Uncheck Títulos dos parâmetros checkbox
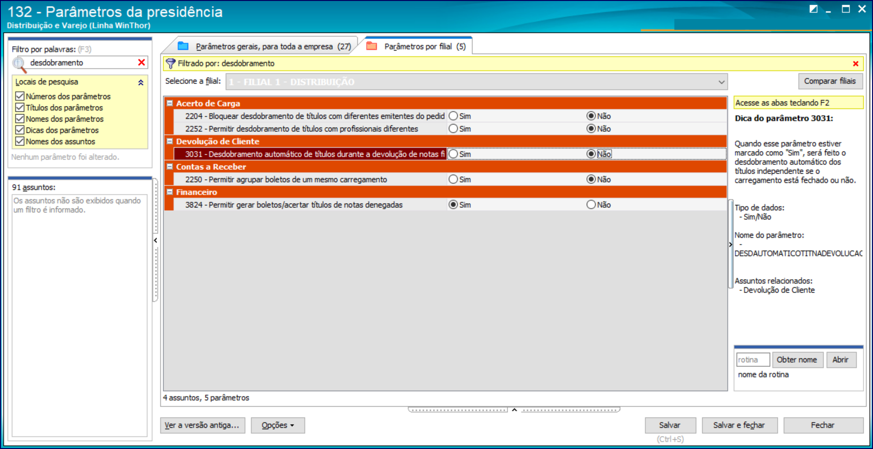 tap(20, 107)
